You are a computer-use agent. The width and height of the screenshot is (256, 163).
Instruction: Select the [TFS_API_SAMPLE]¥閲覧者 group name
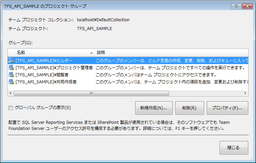(42, 75)
